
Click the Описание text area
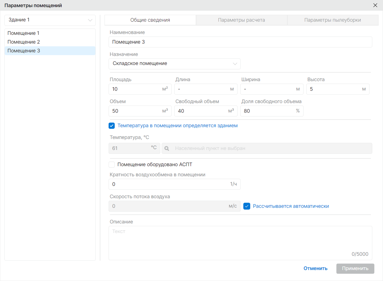[240, 243]
